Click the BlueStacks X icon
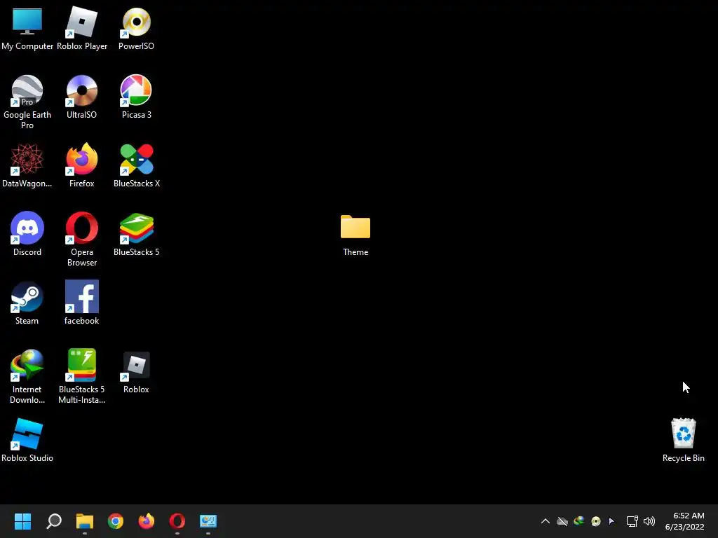Image resolution: width=718 pixels, height=538 pixels. click(x=137, y=166)
